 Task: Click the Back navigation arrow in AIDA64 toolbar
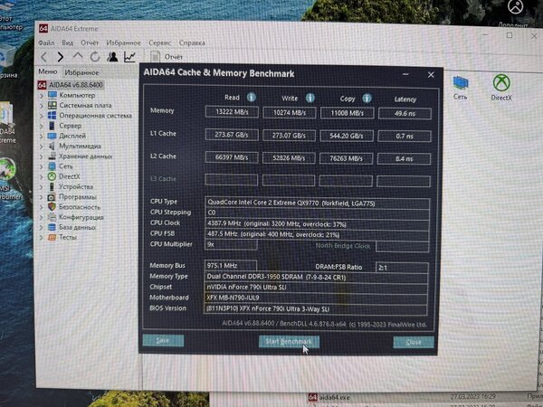click(x=44, y=57)
